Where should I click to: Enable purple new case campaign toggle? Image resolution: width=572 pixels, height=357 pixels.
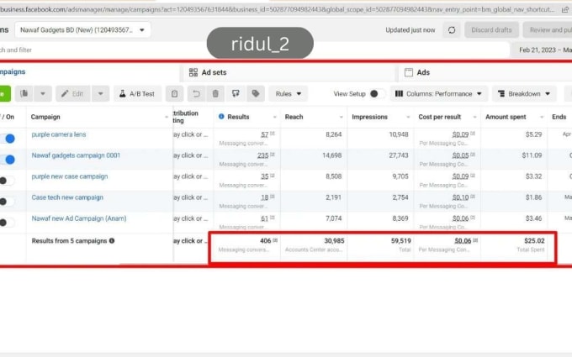click(6, 181)
